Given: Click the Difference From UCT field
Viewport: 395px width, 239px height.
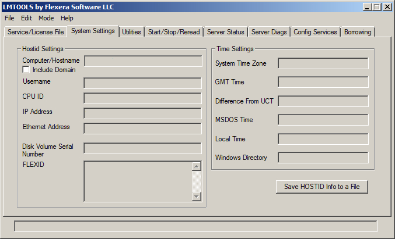Looking at the screenshot, I should [x=323, y=101].
